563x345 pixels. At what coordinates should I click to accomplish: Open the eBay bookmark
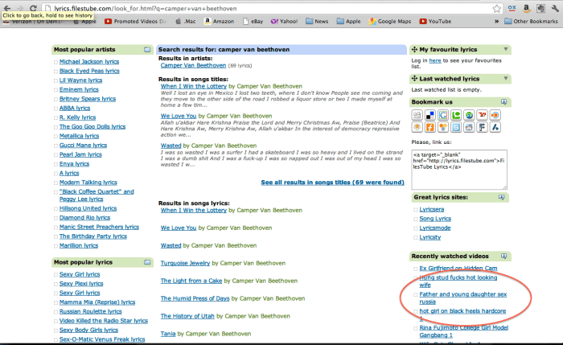point(253,21)
